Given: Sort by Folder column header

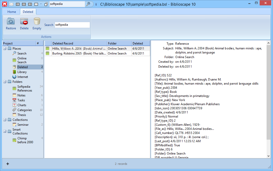Looking at the screenshot, I should 119,43.
